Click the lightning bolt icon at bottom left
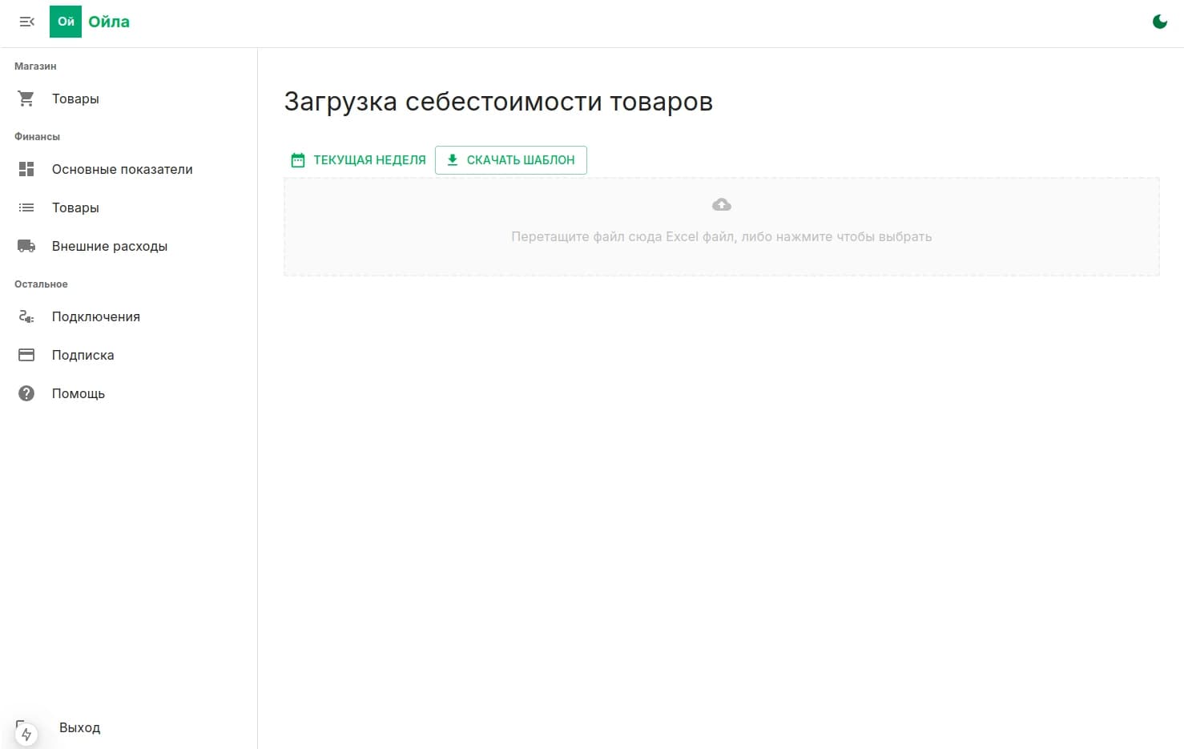Viewport: 1184px width, 749px height. point(26,733)
